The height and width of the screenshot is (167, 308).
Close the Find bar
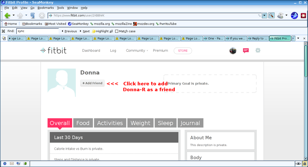tap(3, 31)
